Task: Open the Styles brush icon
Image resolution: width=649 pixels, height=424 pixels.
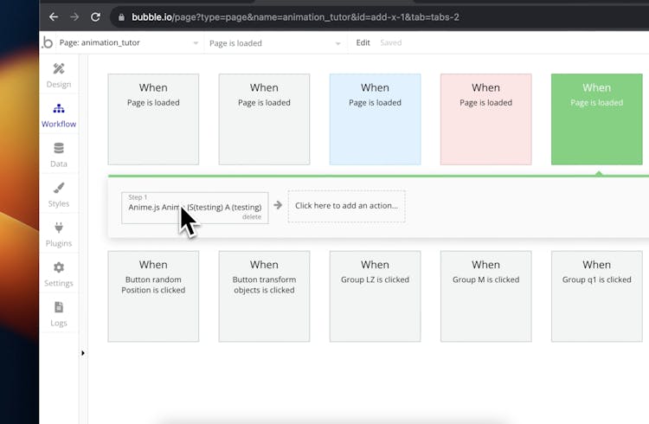Action: point(59,189)
